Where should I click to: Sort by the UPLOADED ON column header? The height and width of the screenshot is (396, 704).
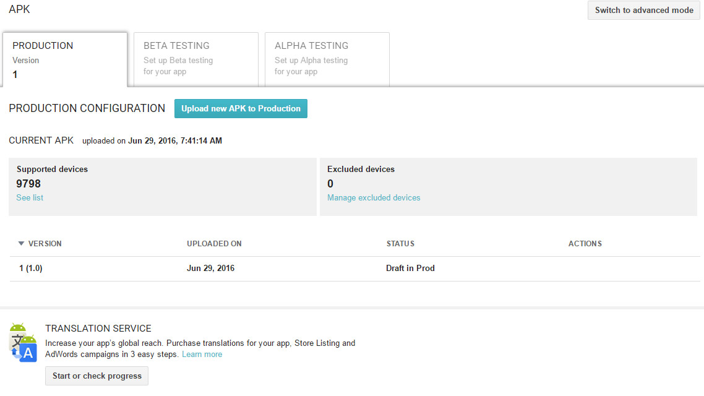pos(214,244)
